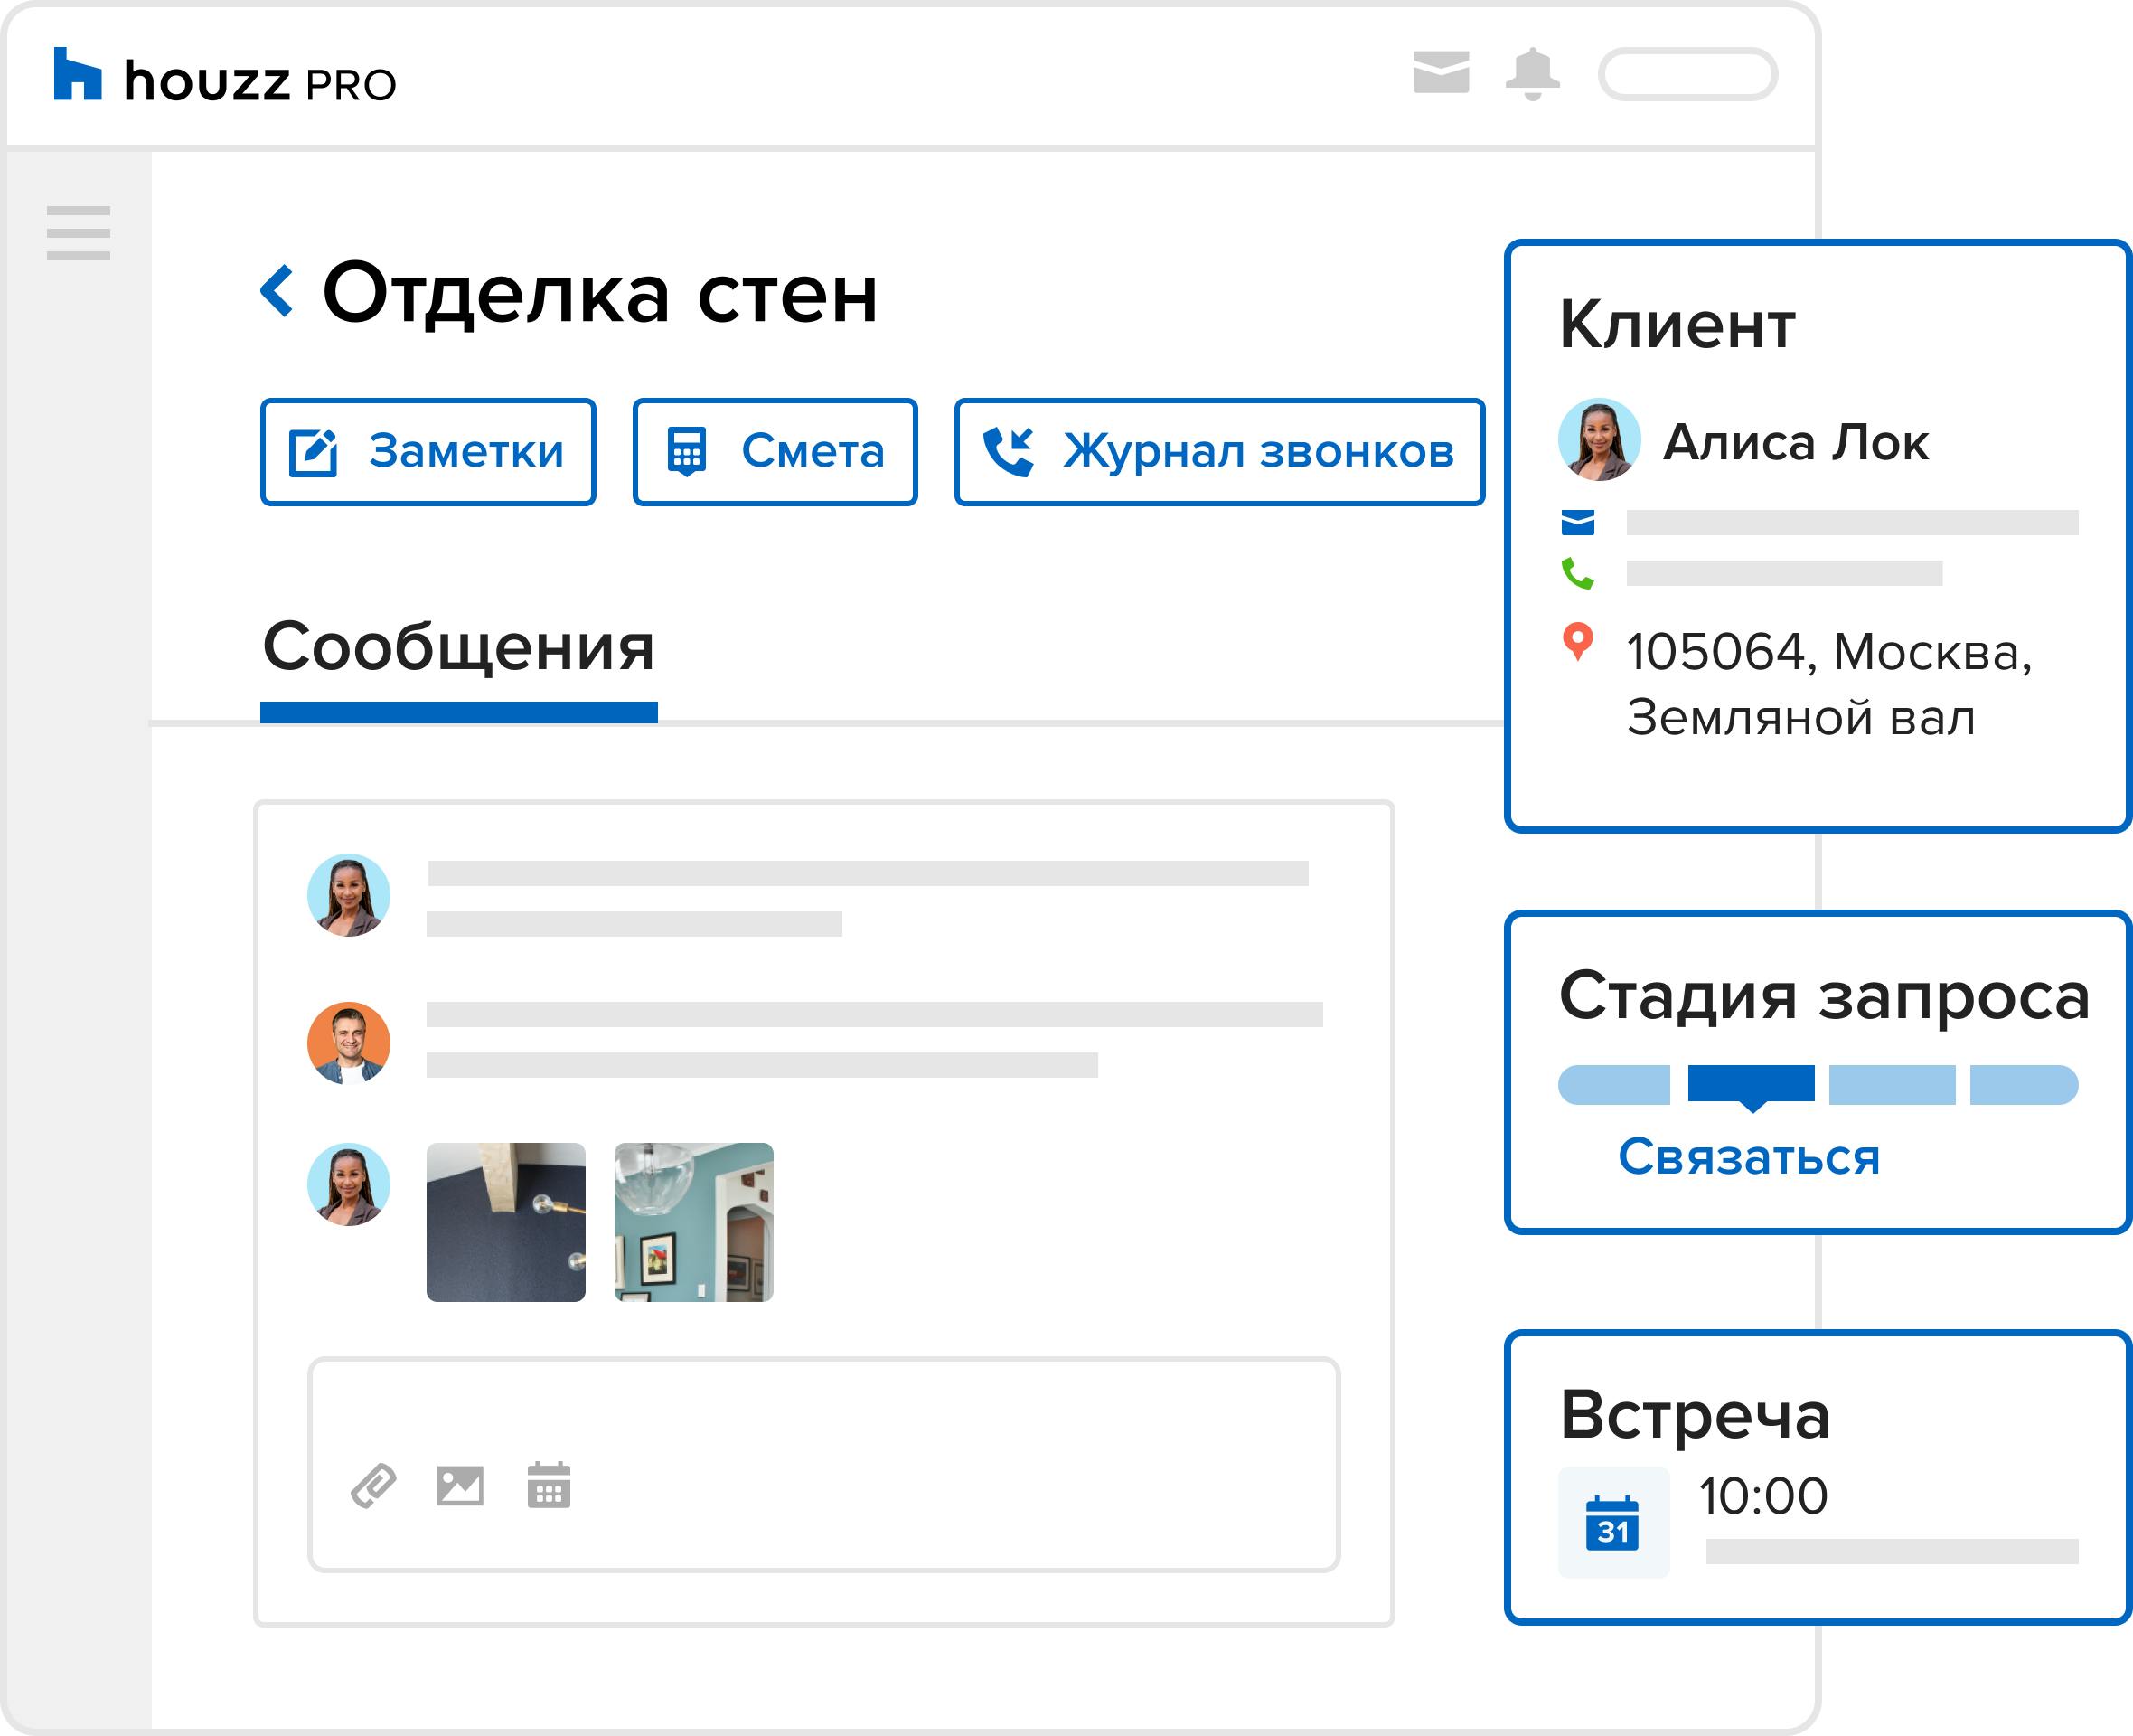2133x1736 pixels.
Task: Switch to the Сообщения tab
Action: pos(458,648)
